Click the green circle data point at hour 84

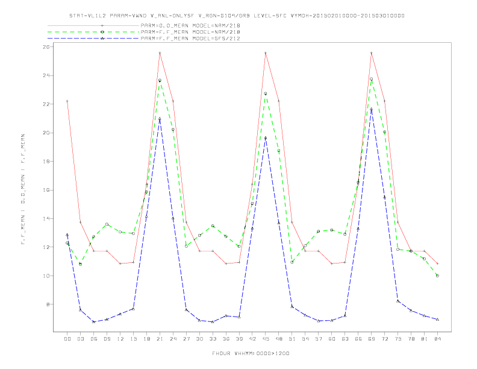[x=437, y=276]
